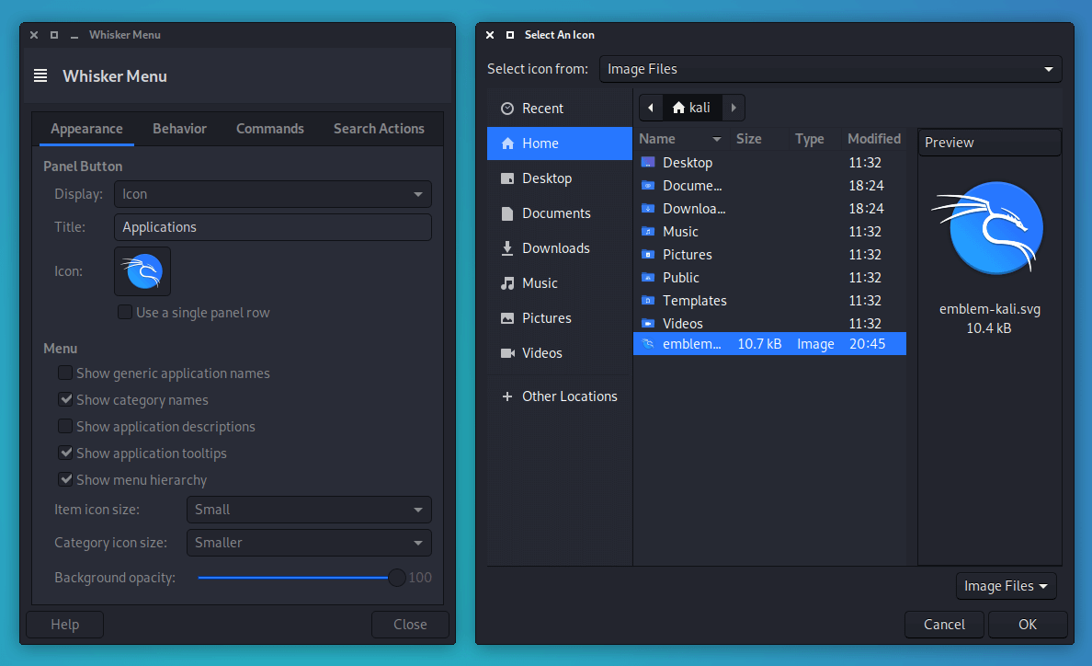Screen dimensions: 1092x666
Task: Click the back navigation arrow in file chooser
Action: (650, 108)
